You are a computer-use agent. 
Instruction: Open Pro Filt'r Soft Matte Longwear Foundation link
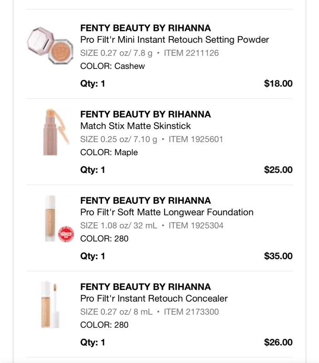coord(167,212)
